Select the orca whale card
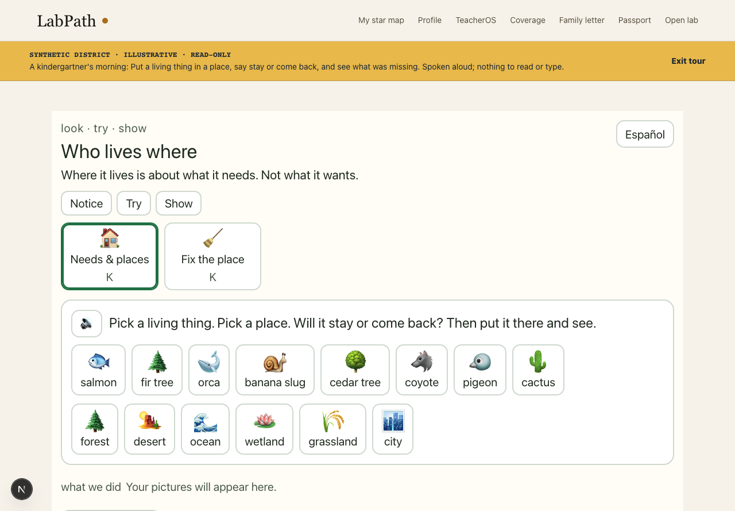The height and width of the screenshot is (511, 735). click(x=209, y=370)
